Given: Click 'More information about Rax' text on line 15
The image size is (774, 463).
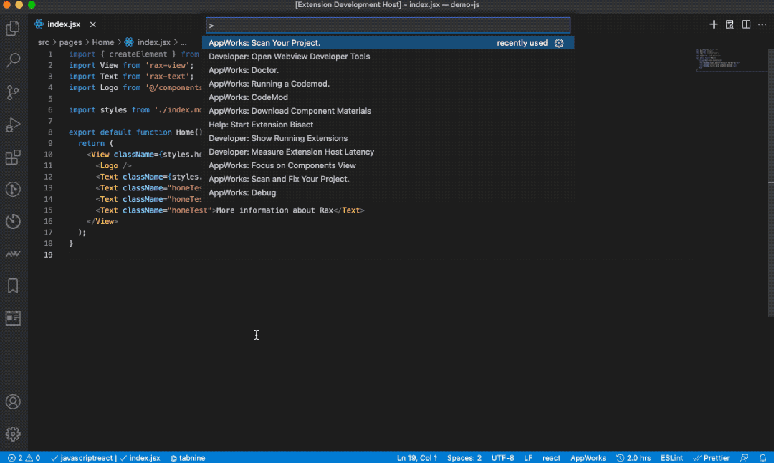Looking at the screenshot, I should click(274, 210).
